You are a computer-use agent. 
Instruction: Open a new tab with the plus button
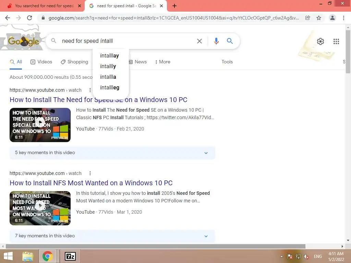(174, 6)
